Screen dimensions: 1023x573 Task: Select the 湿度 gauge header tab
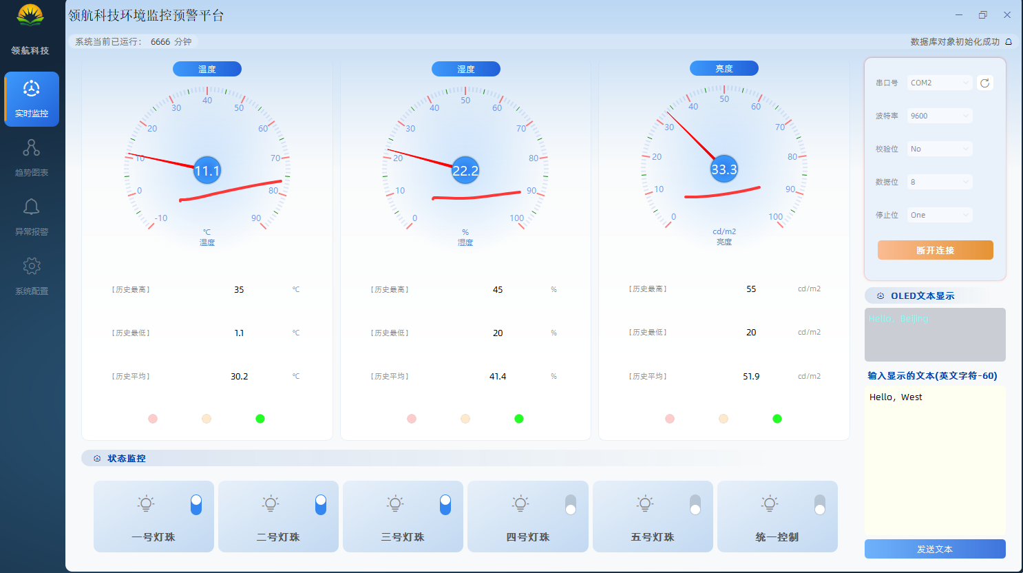pyautogui.click(x=466, y=69)
